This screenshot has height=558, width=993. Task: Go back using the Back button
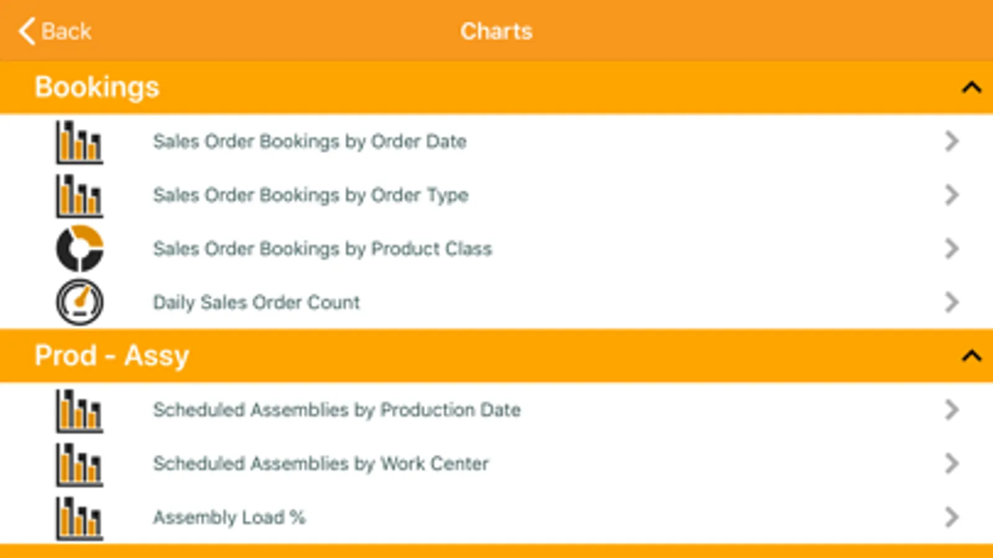(x=55, y=31)
